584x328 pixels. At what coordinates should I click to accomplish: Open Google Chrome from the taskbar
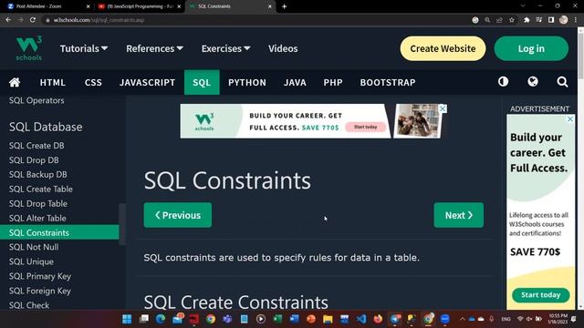pyautogui.click(x=211, y=319)
